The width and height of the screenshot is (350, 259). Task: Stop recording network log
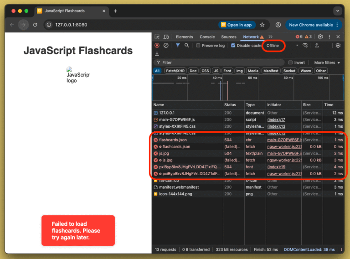tap(157, 46)
